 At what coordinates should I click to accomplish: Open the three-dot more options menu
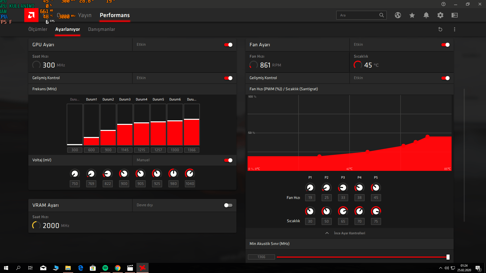tap(455, 29)
